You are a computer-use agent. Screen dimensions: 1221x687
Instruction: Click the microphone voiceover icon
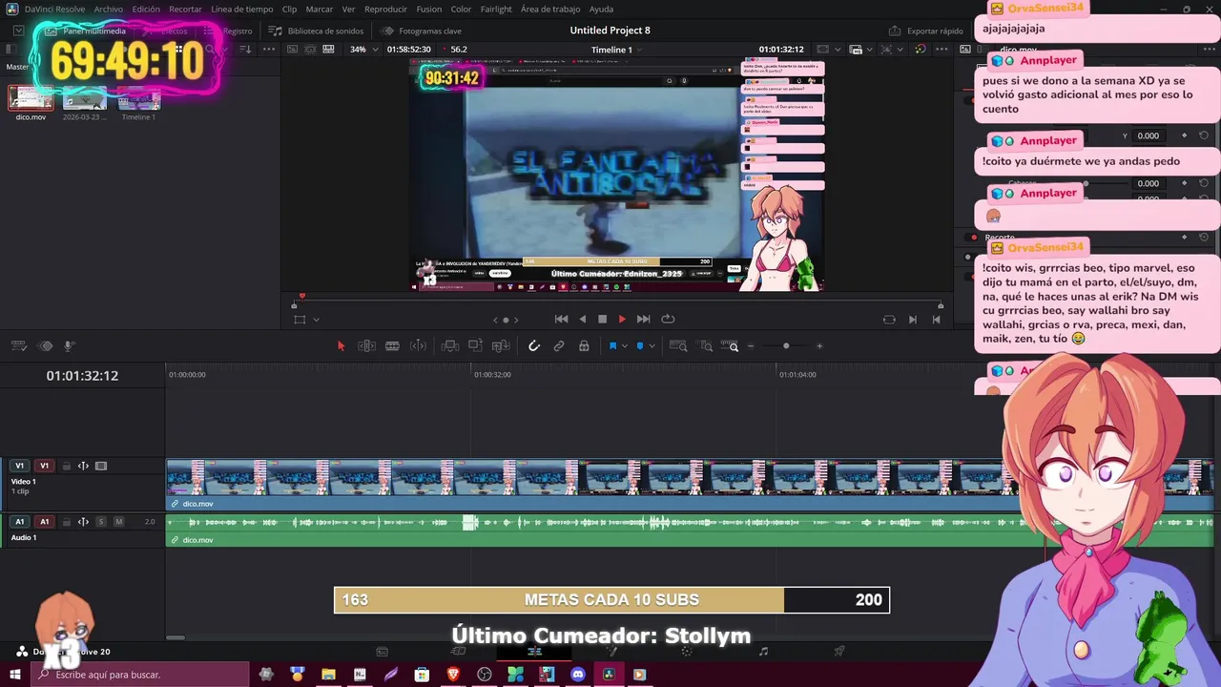click(69, 346)
